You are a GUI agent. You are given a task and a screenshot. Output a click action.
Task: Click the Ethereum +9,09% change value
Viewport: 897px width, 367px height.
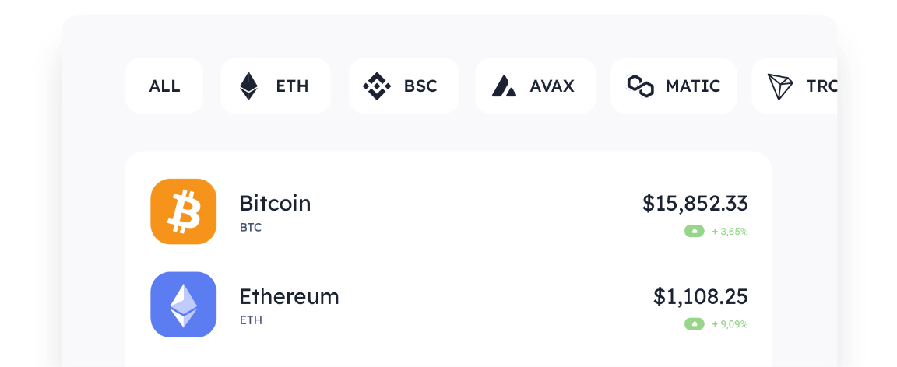pos(730,324)
